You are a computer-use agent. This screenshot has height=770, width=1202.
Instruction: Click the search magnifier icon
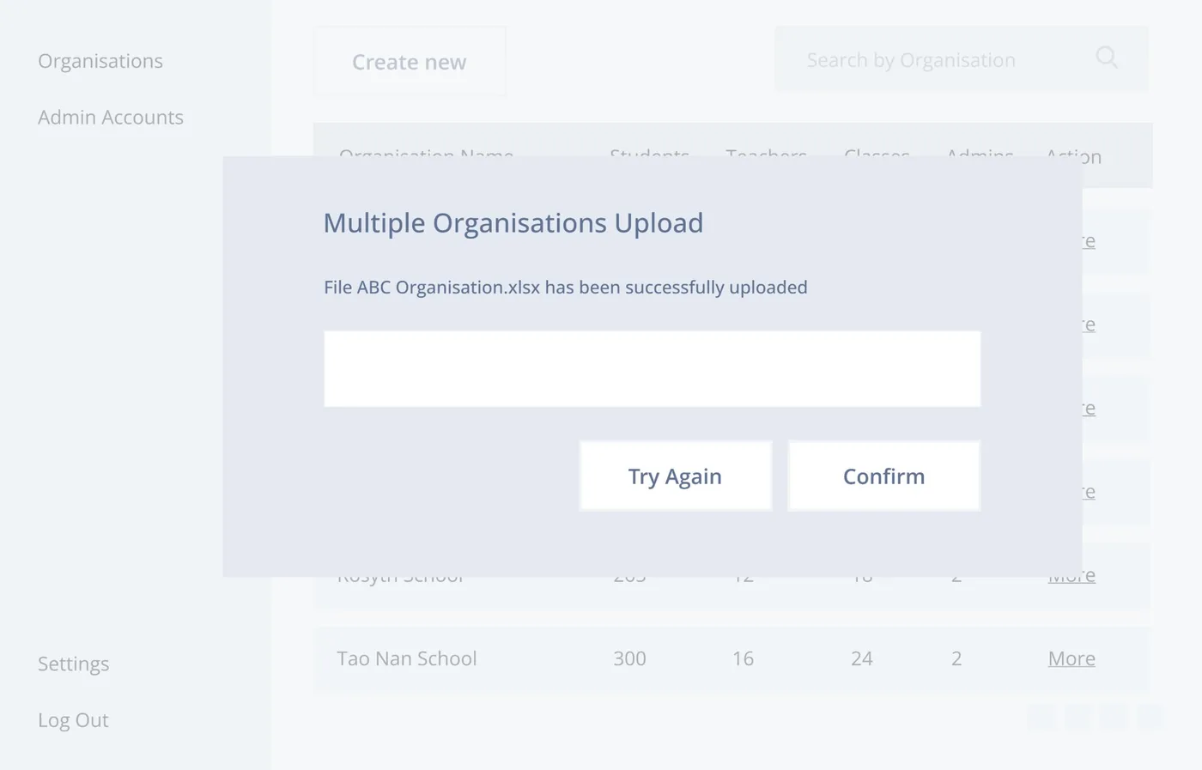pyautogui.click(x=1107, y=58)
